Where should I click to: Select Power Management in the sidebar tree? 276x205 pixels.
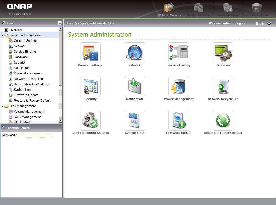(28, 73)
